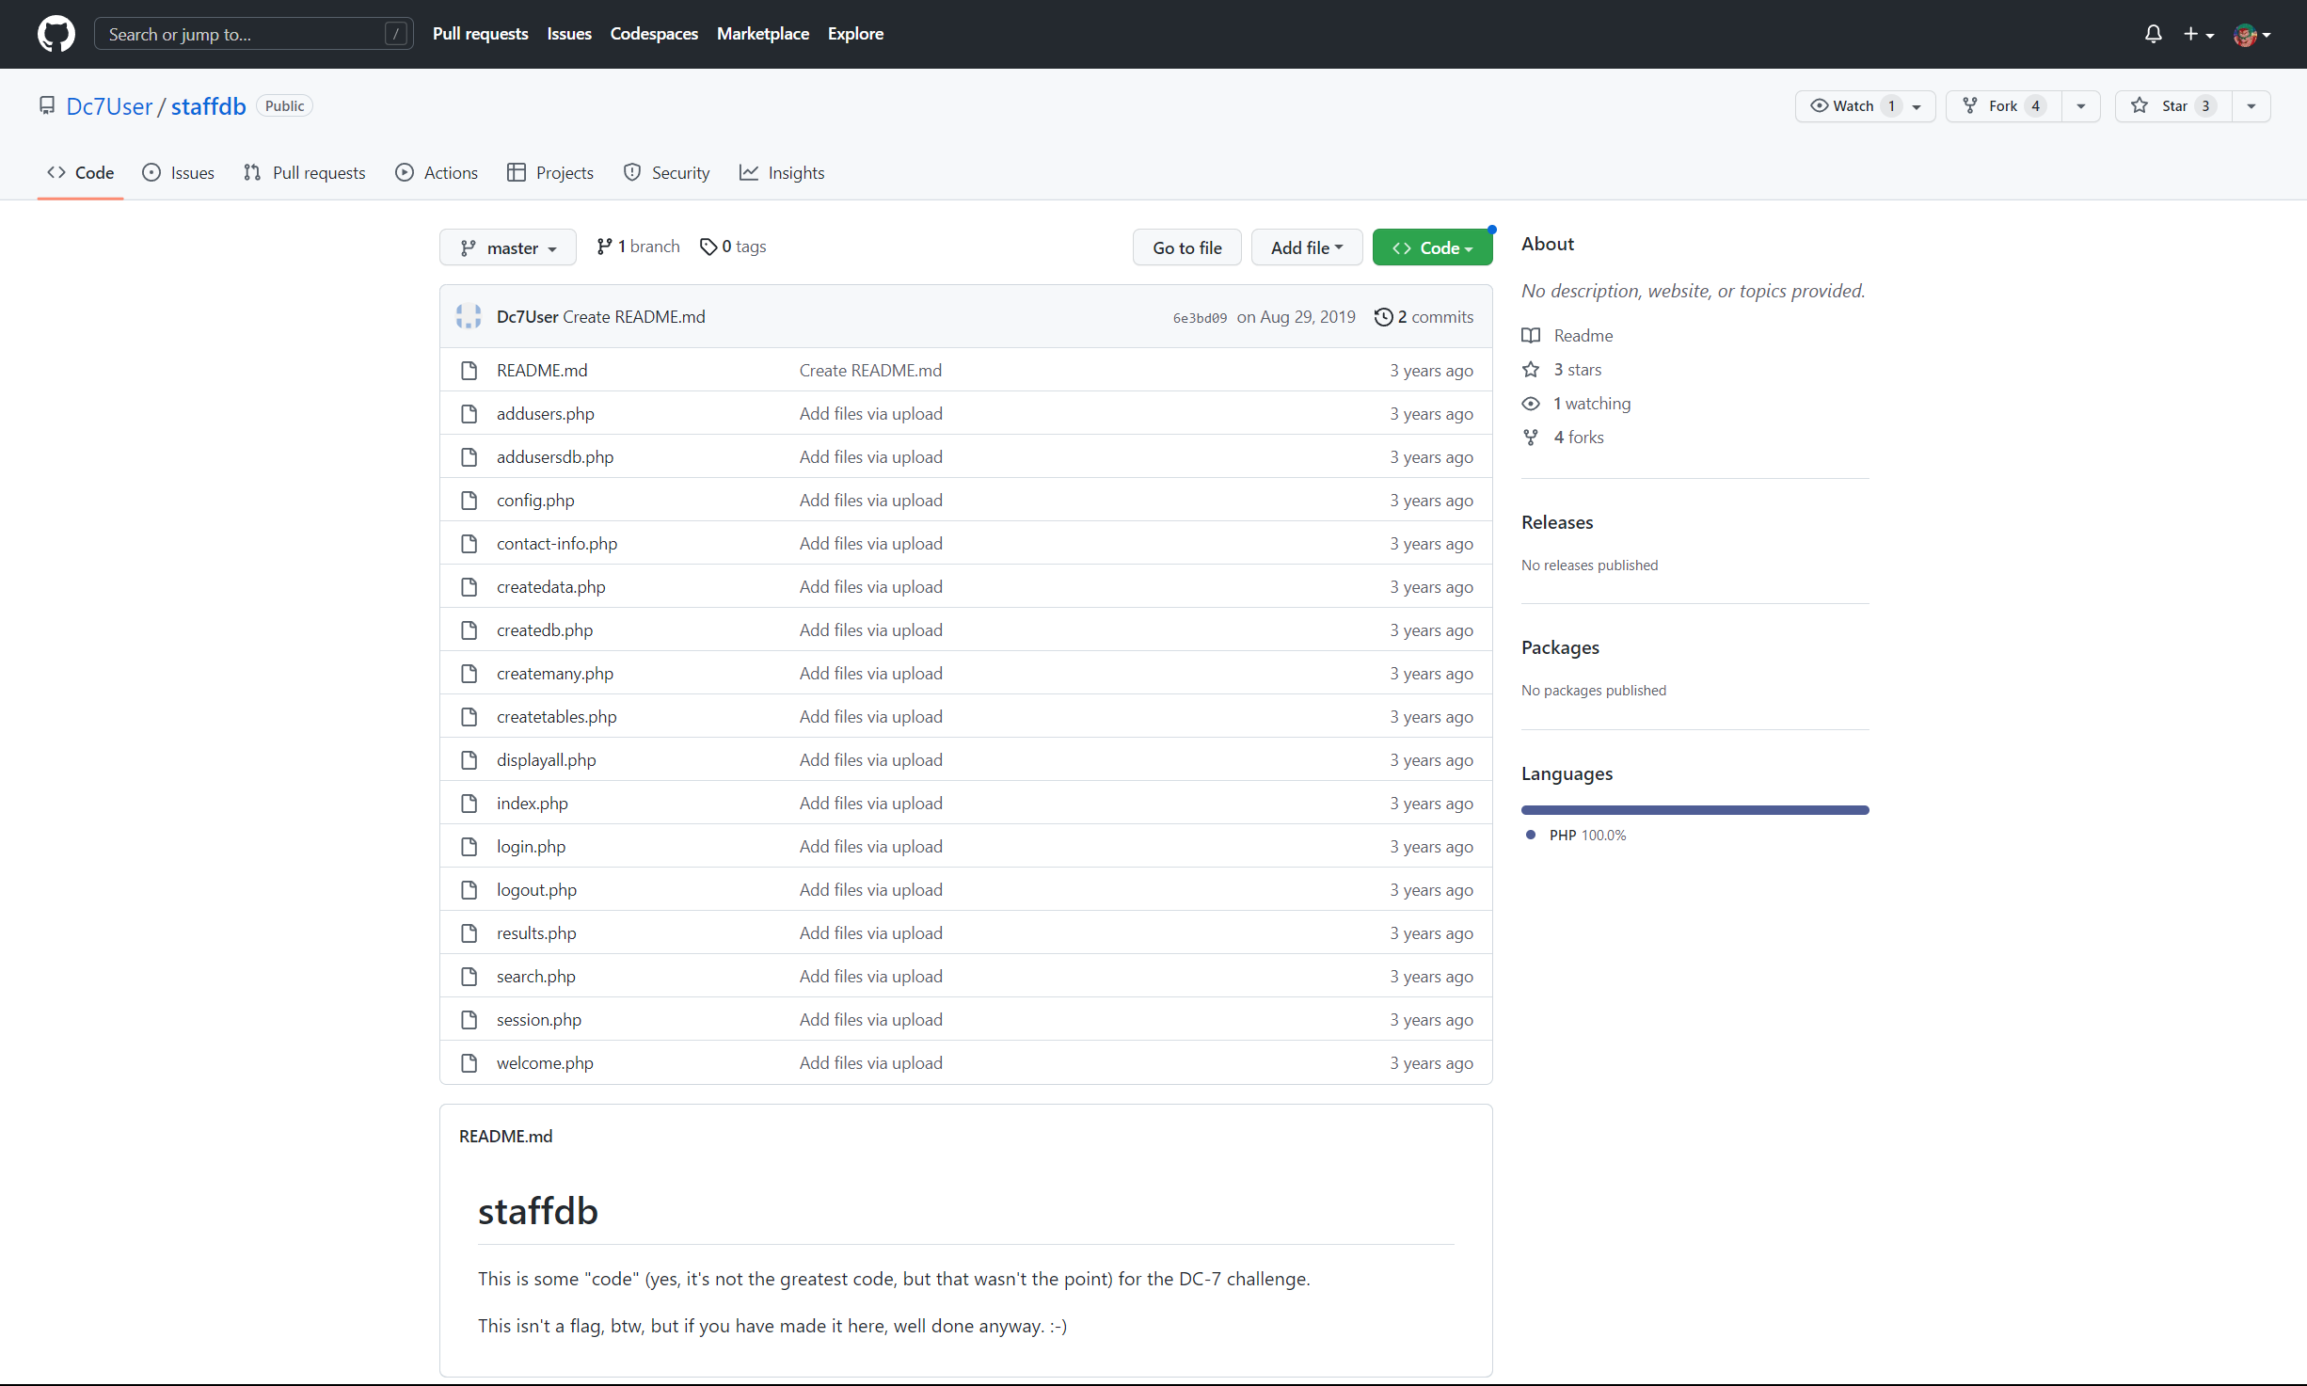This screenshot has width=2307, height=1386.
Task: Open the contact-info.php file
Action: click(x=557, y=543)
